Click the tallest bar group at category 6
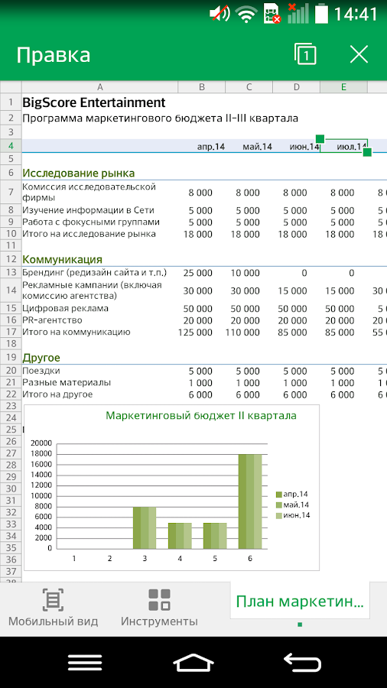Image resolution: width=387 pixels, height=688 pixels. coord(250,501)
